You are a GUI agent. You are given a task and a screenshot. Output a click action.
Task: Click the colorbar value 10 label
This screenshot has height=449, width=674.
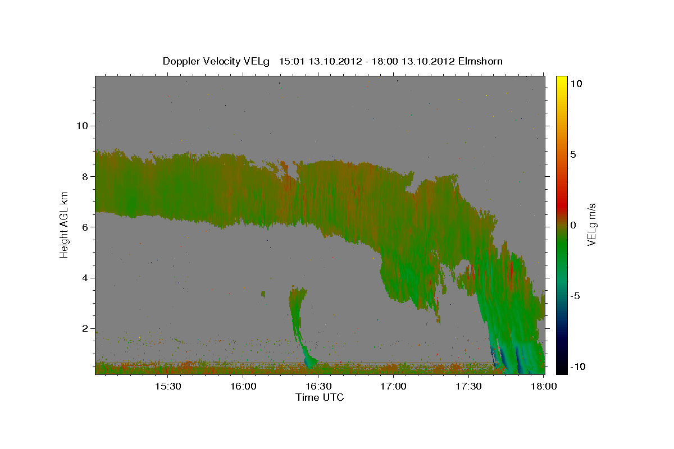click(577, 83)
